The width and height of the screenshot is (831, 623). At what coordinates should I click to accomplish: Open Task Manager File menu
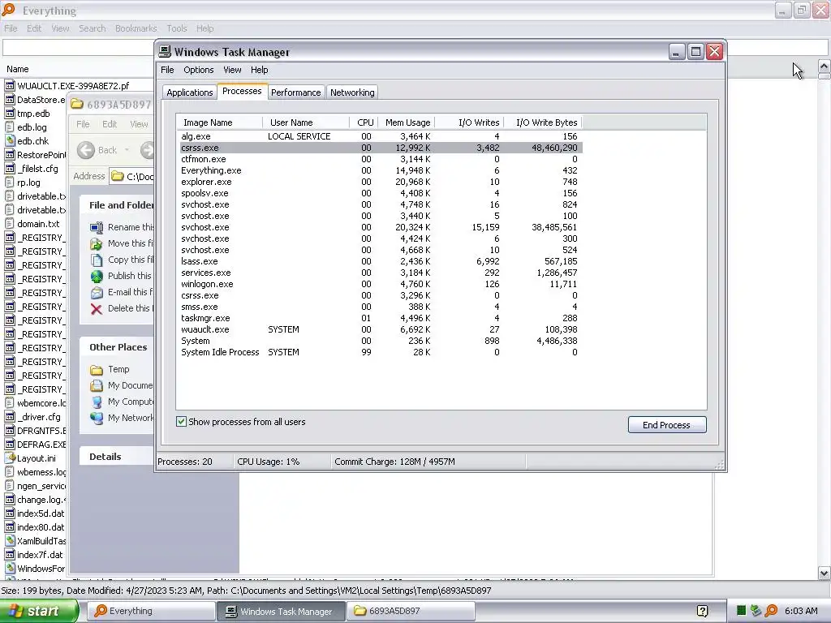tap(167, 70)
